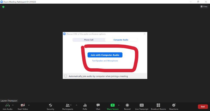Click Join with Computer Audio button

click(x=105, y=55)
